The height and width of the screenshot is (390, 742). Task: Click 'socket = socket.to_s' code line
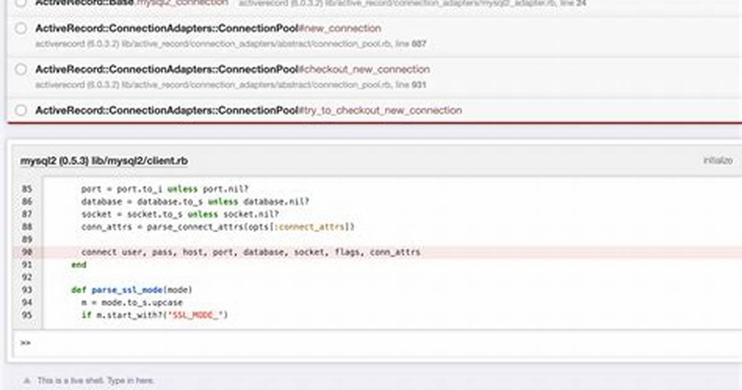180,214
